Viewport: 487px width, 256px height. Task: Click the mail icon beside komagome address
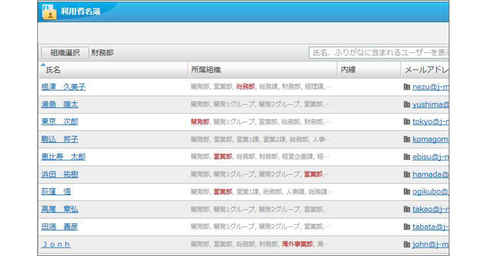407,139
